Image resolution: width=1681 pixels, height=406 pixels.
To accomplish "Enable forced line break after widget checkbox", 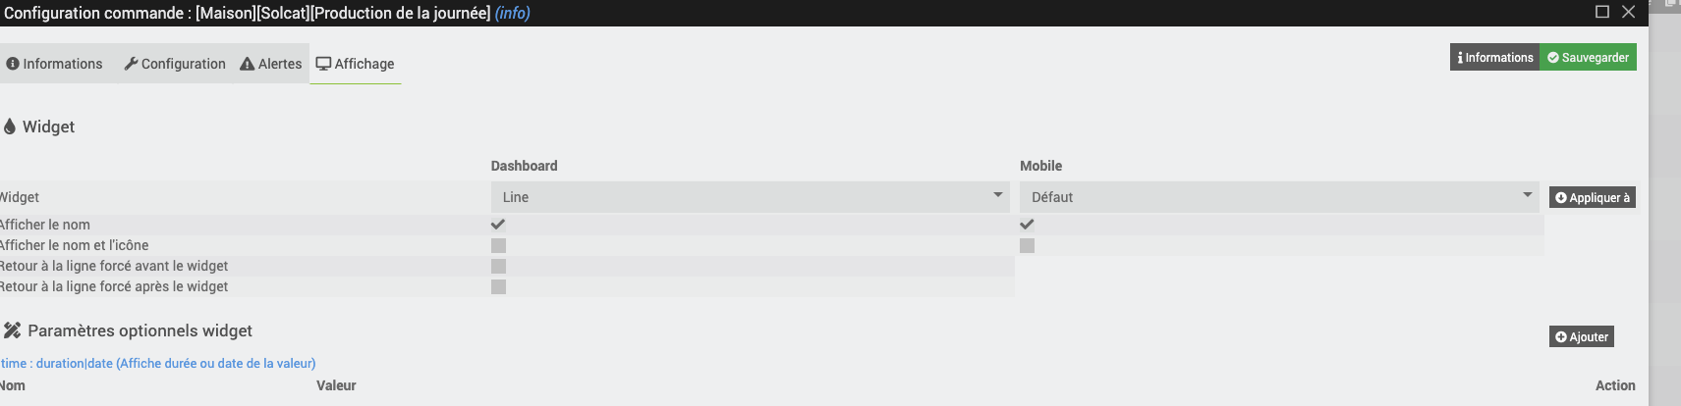I will (x=498, y=286).
